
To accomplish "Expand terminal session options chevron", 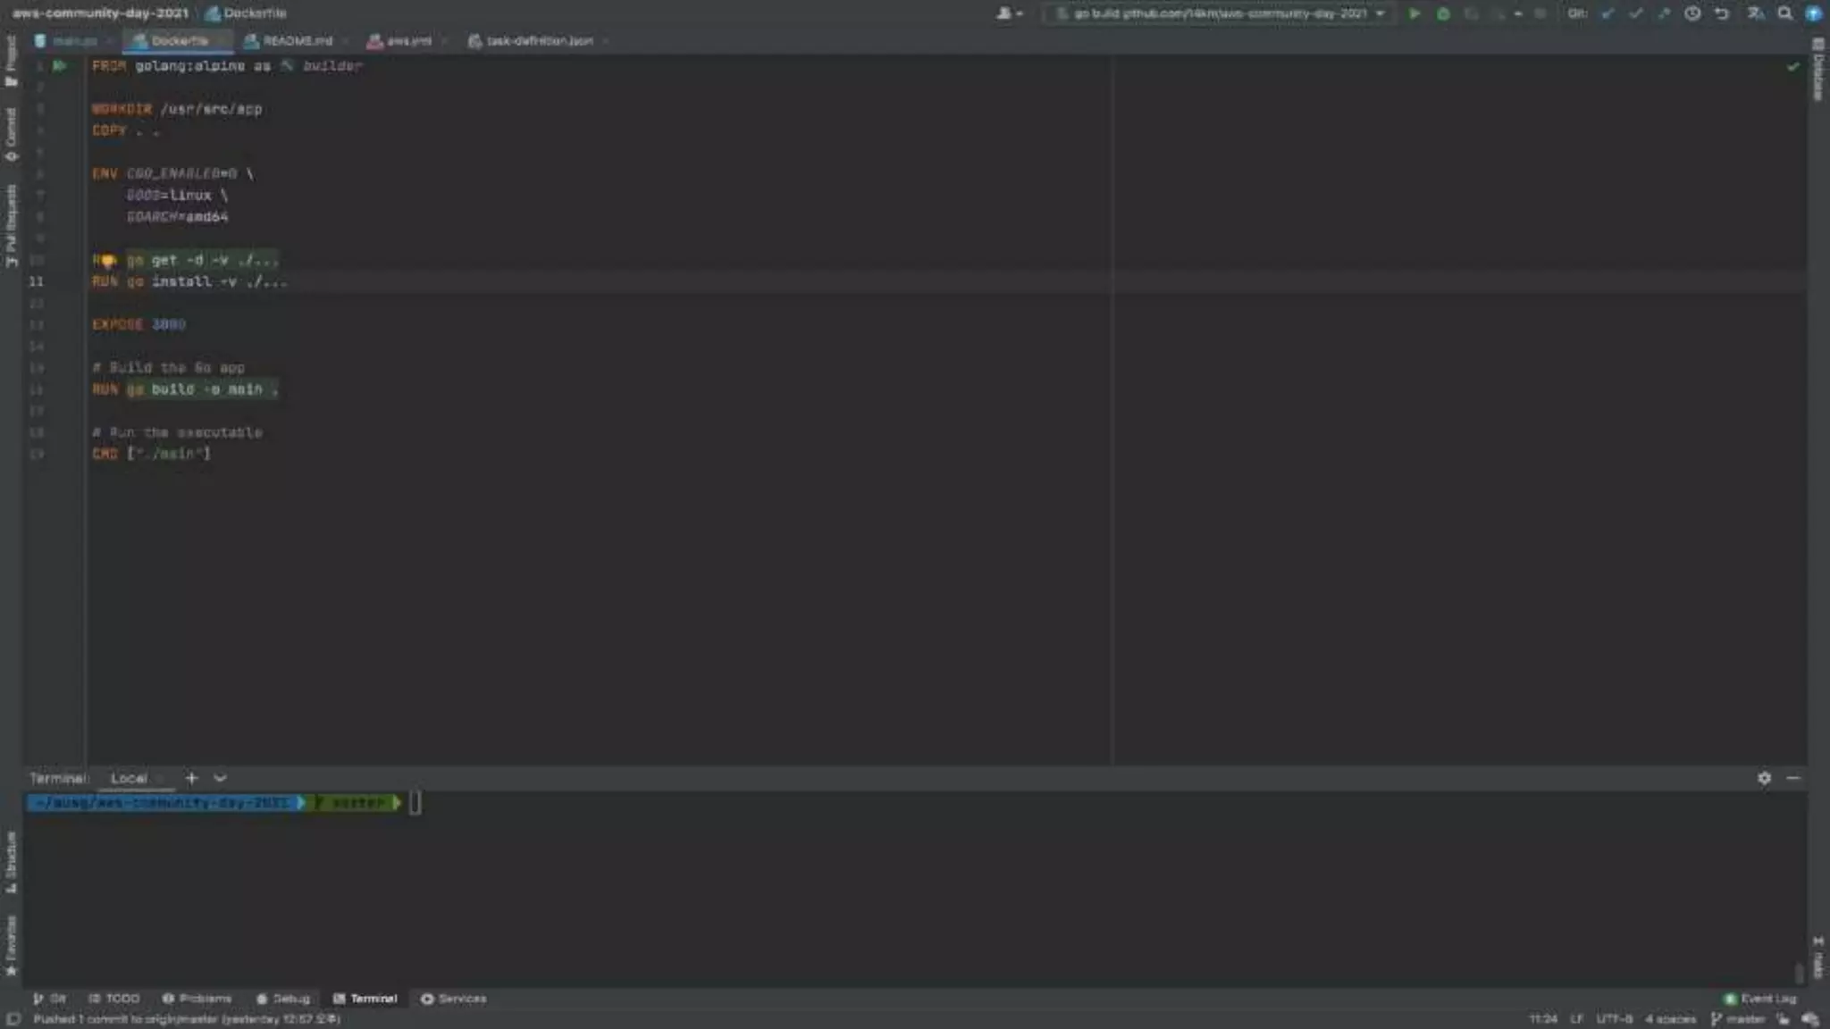I will pos(221,778).
